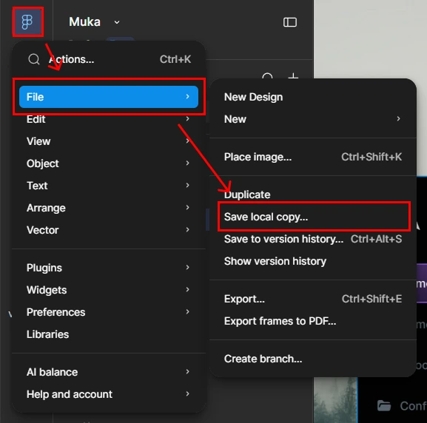Viewport: 427px width, 423px height.
Task: Expand arrow next to Vector
Action: pyautogui.click(x=188, y=230)
